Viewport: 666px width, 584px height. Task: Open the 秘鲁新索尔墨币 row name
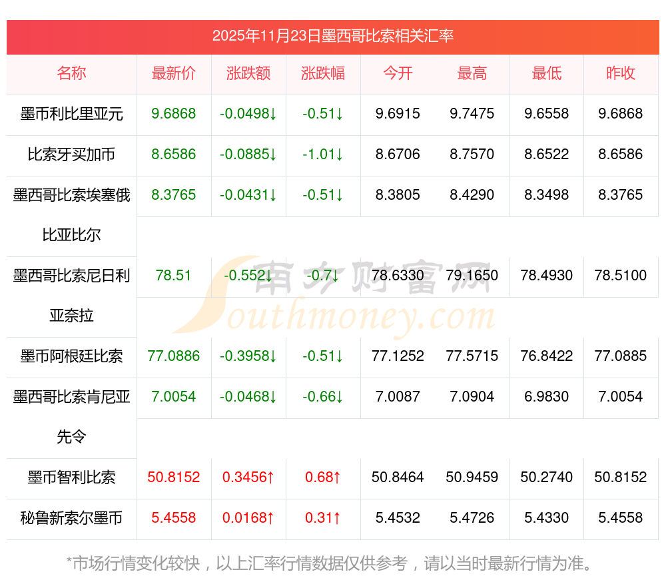coord(71,518)
